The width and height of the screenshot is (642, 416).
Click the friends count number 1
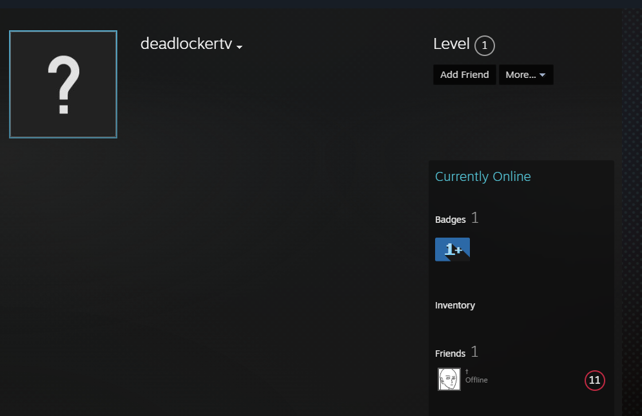474,352
